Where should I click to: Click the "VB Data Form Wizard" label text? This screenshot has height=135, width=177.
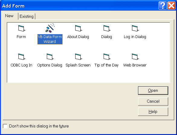tap(50, 39)
